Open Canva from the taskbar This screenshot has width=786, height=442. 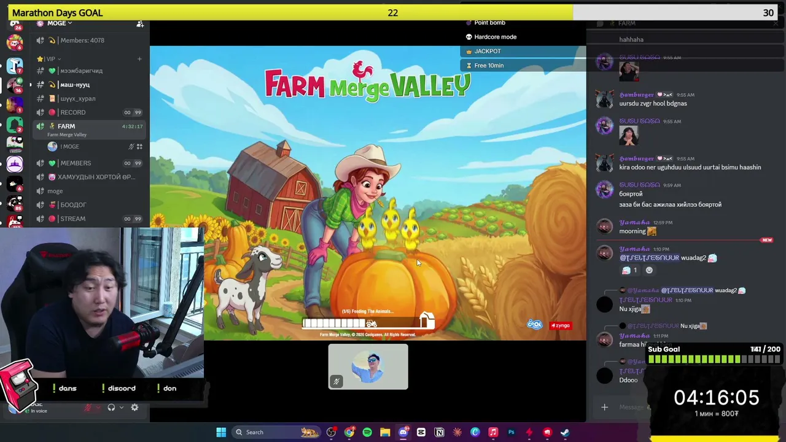(x=475, y=432)
